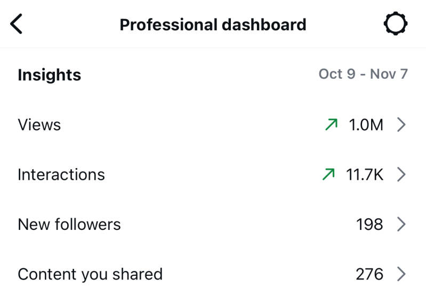
Task: Tap the 11.7K interactions count
Action: pyautogui.click(x=365, y=174)
